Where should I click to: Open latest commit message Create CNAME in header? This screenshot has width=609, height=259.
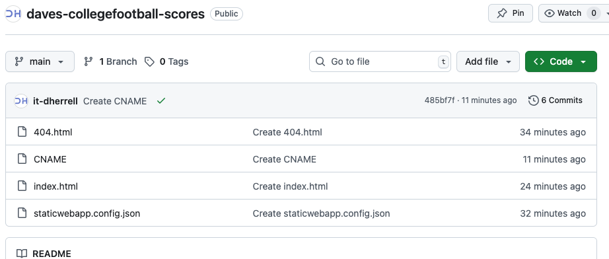tap(115, 101)
